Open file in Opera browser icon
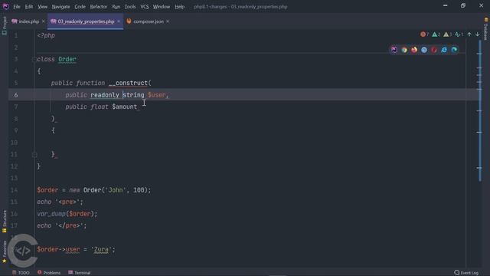490x276 pixels. click(434, 50)
